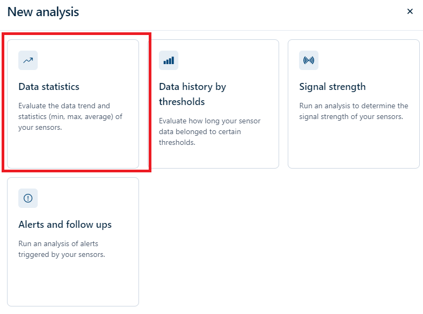Open the highlighted Data statistics card
This screenshot has height=314, width=423.
pos(73,145)
